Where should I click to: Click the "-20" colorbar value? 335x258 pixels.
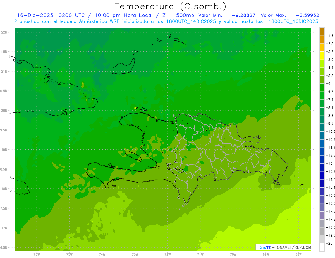[x=329, y=244]
